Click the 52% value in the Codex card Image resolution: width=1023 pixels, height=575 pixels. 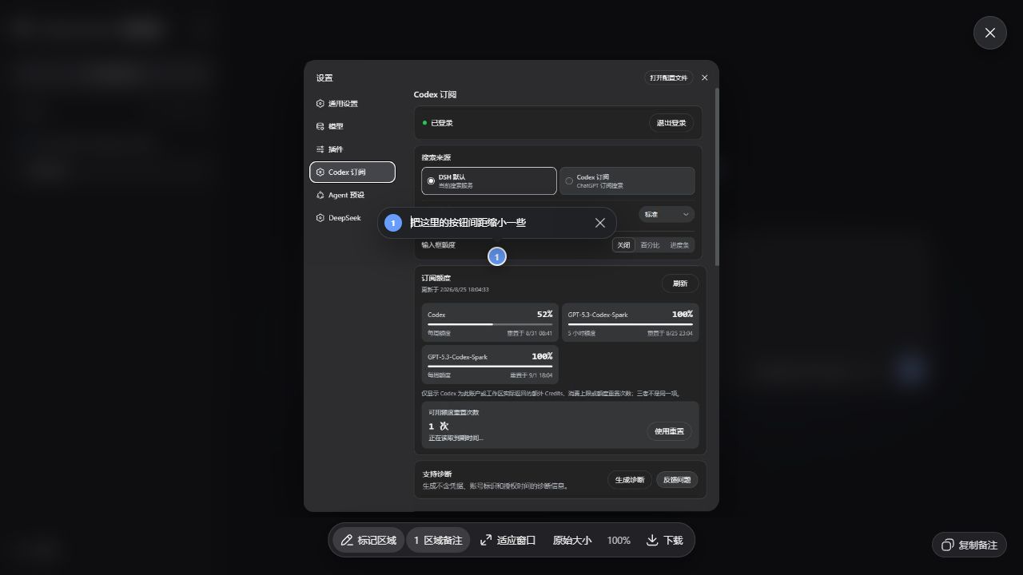pos(544,314)
